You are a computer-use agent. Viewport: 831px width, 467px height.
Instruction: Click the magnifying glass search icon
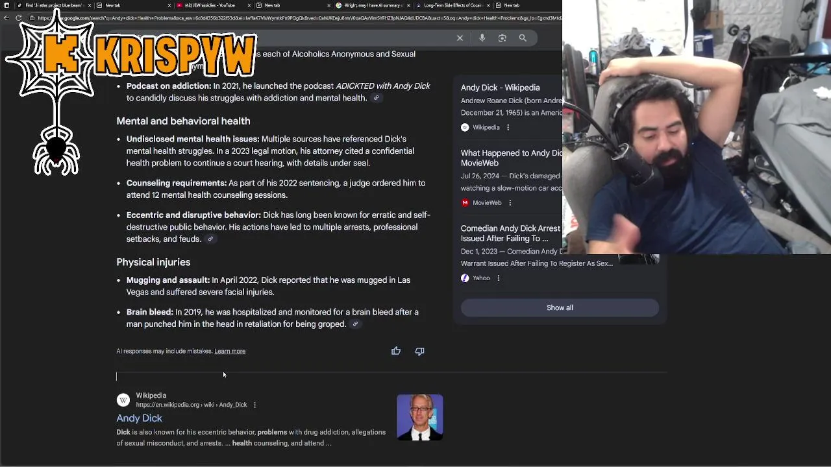(x=523, y=38)
